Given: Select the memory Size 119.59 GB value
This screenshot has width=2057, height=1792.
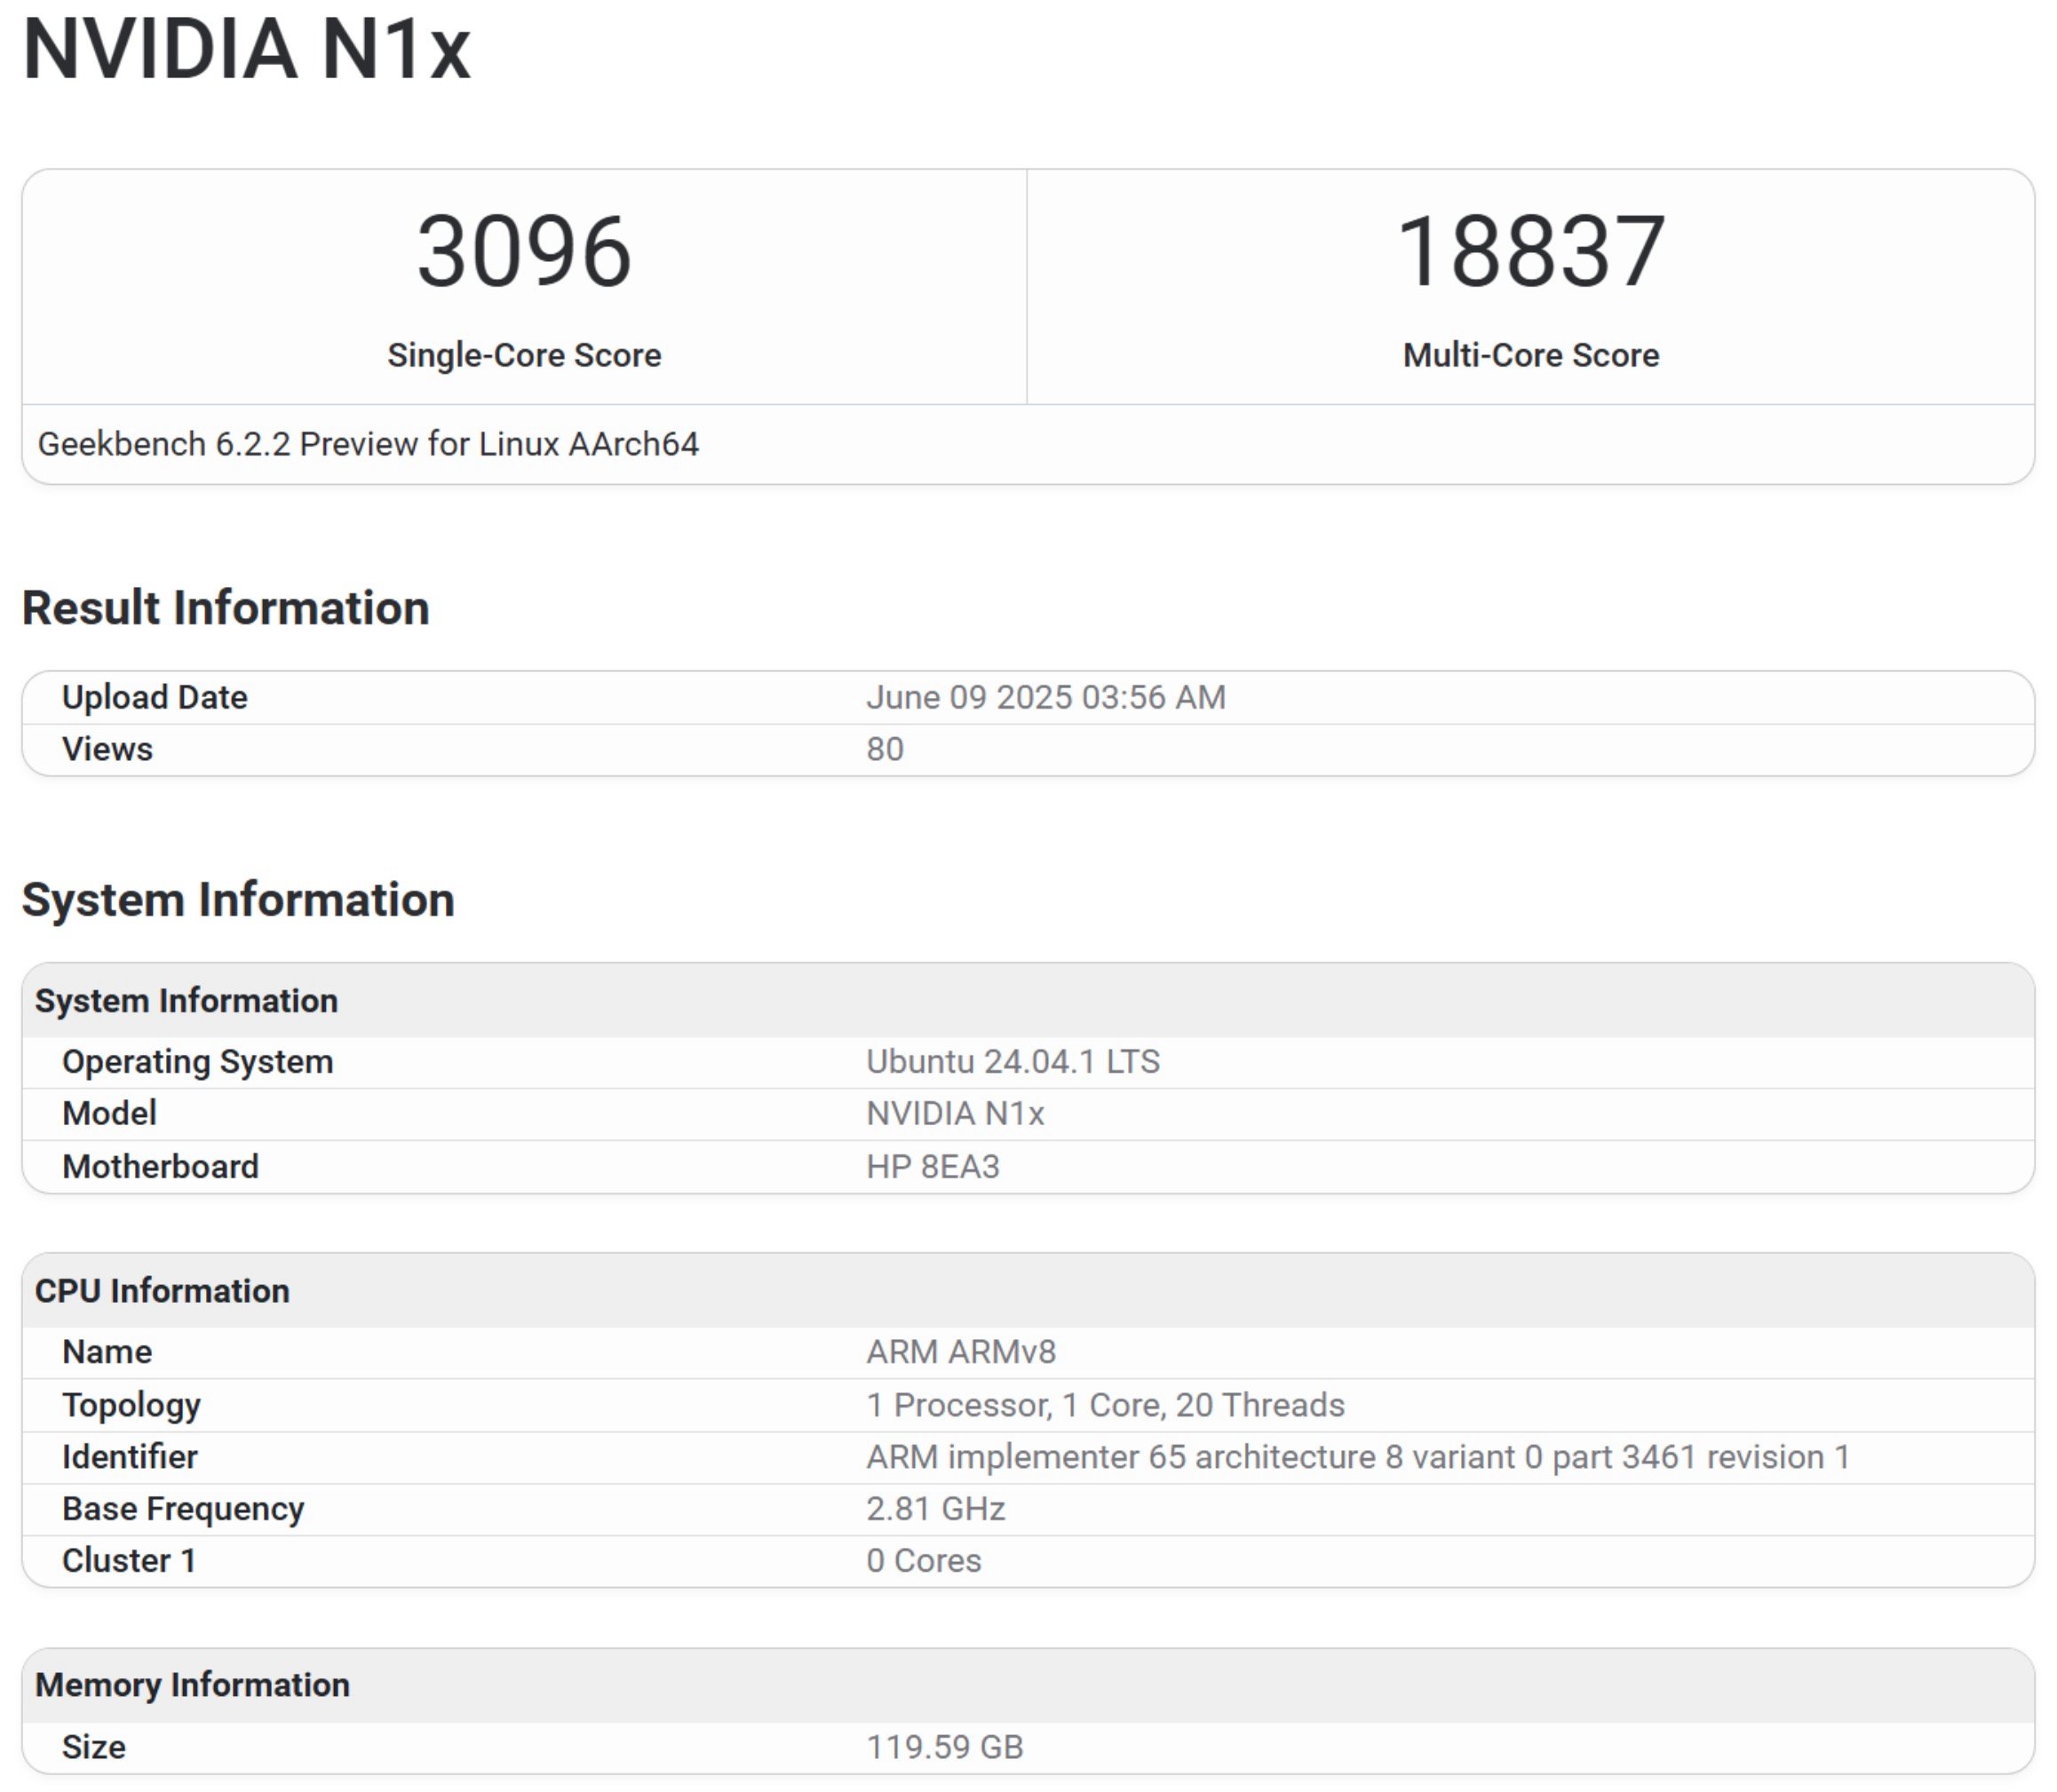Looking at the screenshot, I should (x=944, y=1745).
